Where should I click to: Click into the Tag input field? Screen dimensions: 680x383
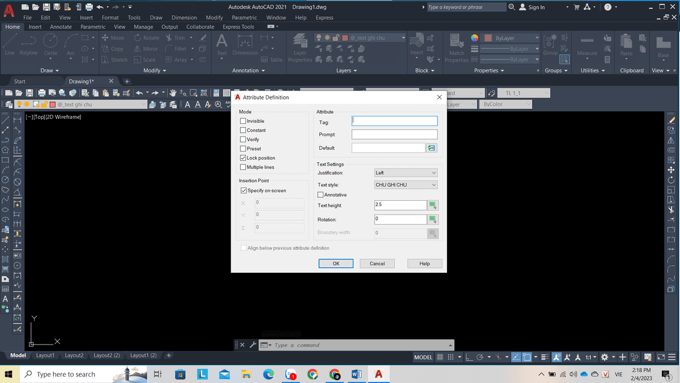(x=394, y=121)
